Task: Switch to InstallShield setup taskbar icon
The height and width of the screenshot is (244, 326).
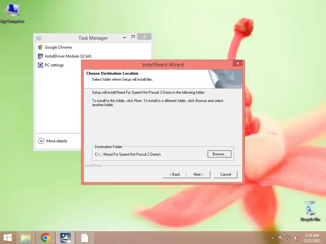Action: (x=65, y=238)
